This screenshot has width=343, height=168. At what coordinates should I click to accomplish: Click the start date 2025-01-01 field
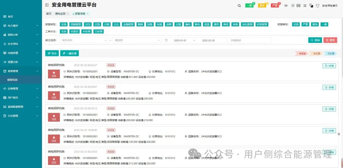pyautogui.click(x=180, y=40)
